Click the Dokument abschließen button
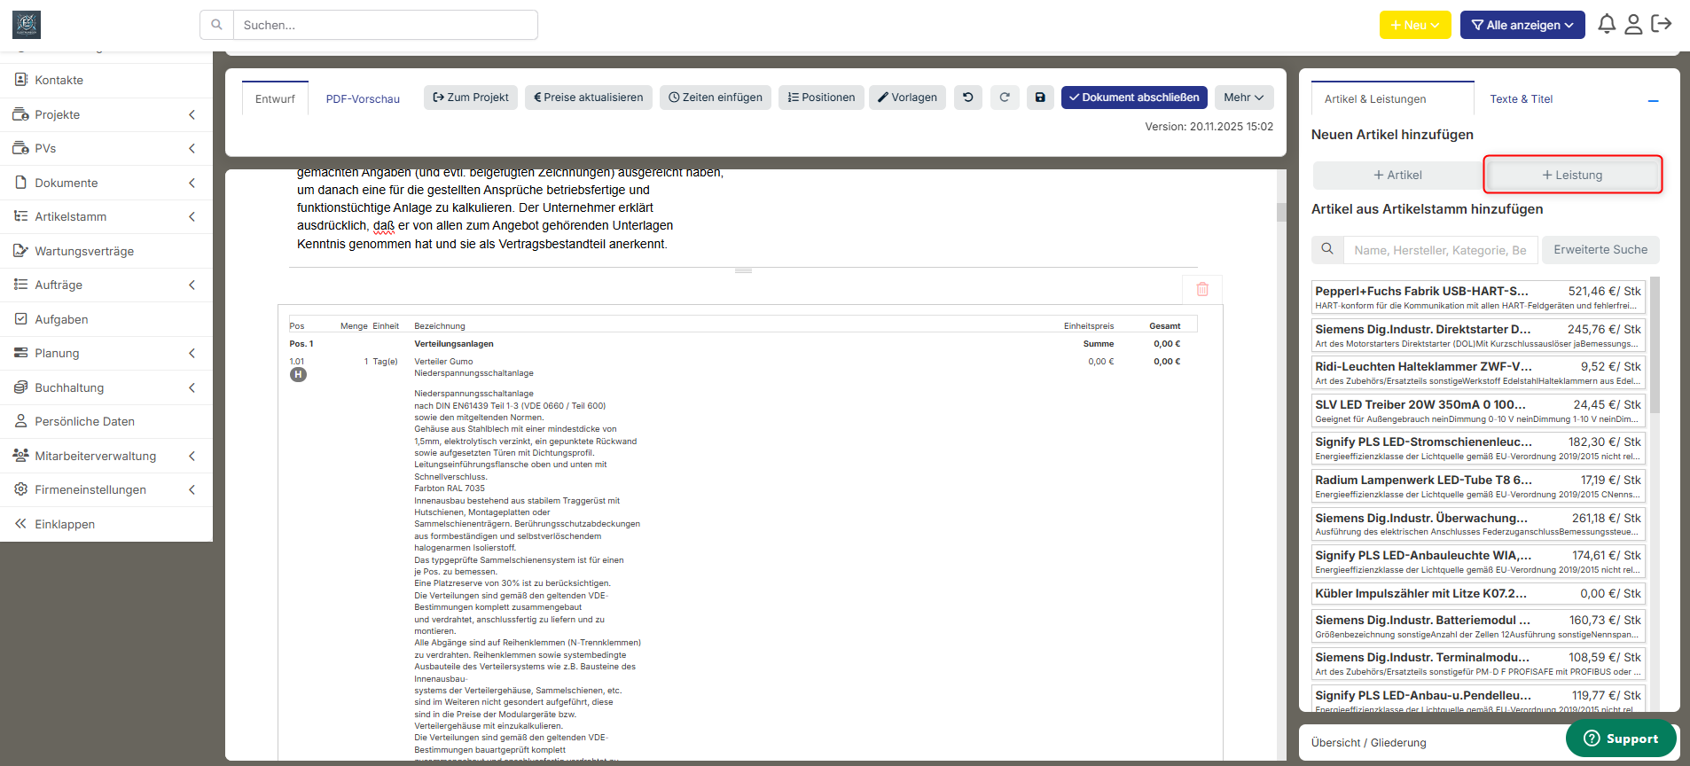Screen dimensions: 1690x766 (1133, 98)
